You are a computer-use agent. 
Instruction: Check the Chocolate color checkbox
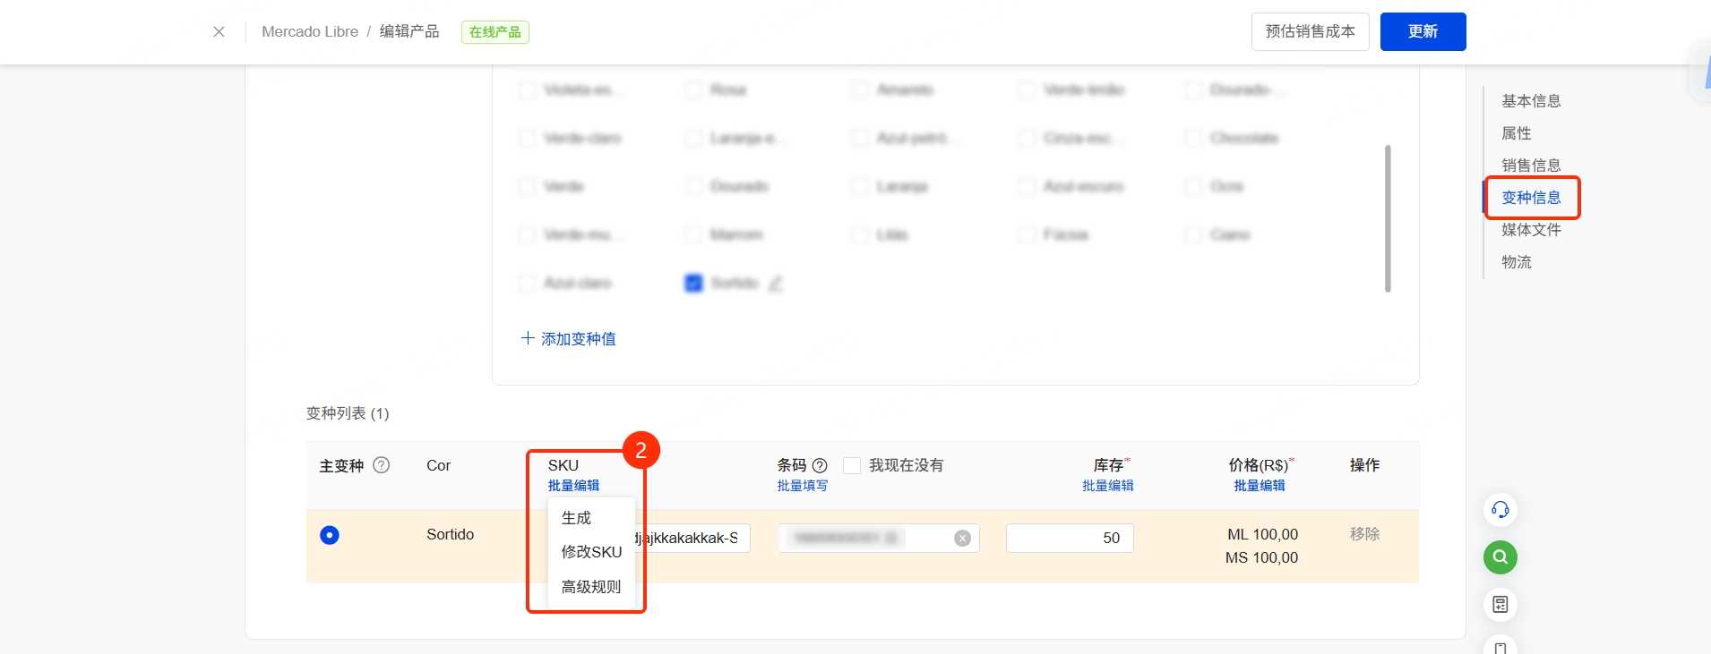1193,138
